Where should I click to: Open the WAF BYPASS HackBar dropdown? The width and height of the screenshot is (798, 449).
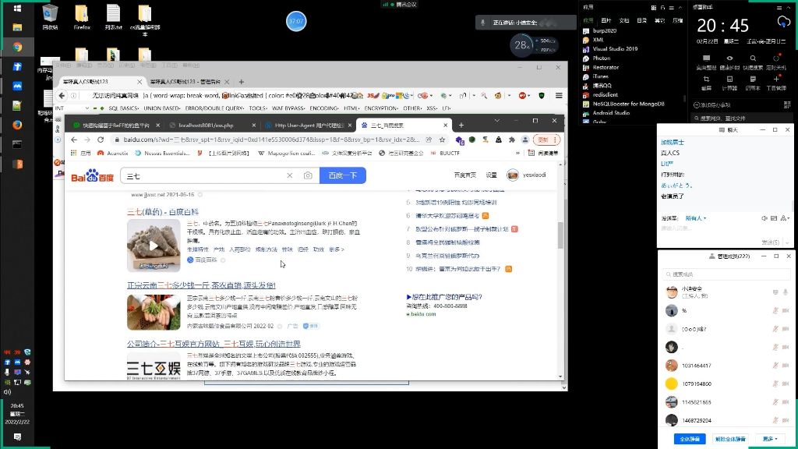tap(288, 108)
